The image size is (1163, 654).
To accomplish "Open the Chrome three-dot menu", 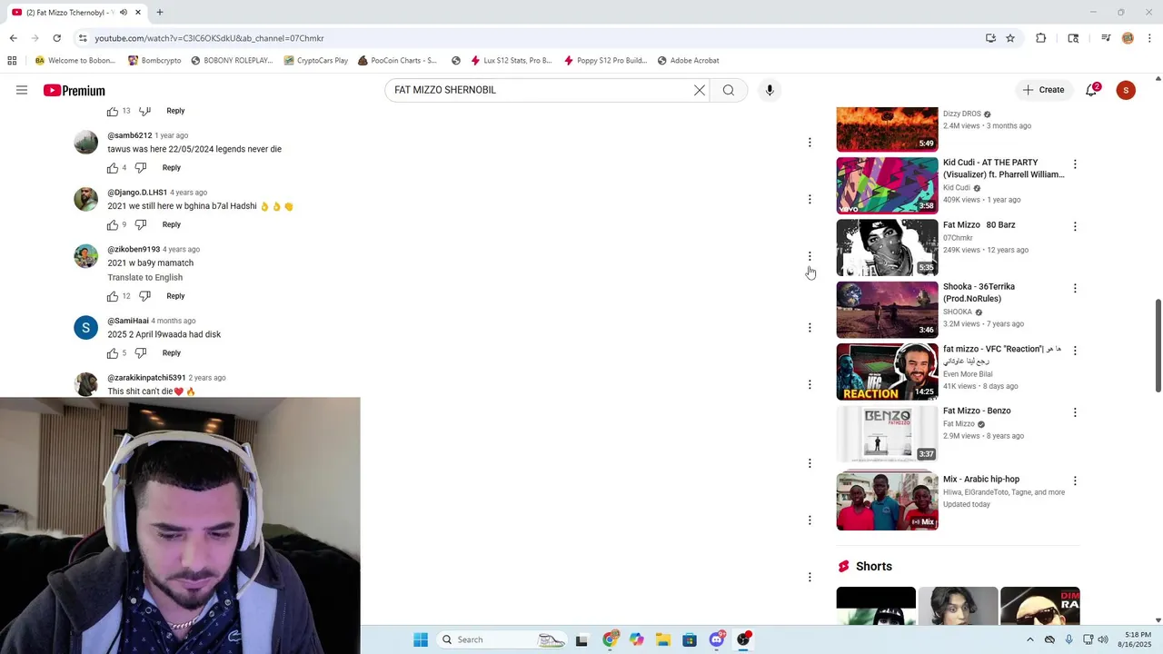I will coord(1149,38).
